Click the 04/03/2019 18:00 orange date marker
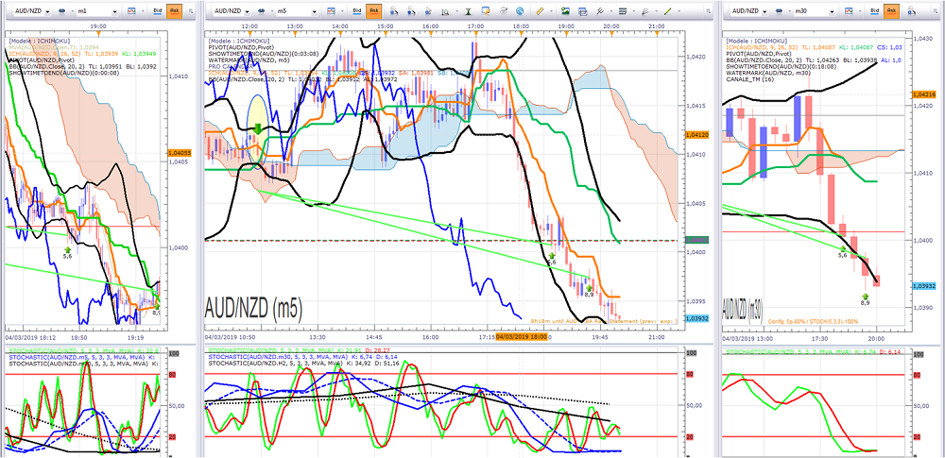Viewport: 945px width, 458px height. (520, 337)
